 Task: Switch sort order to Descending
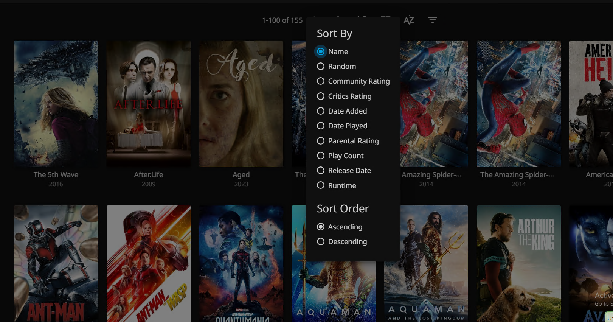tap(321, 242)
